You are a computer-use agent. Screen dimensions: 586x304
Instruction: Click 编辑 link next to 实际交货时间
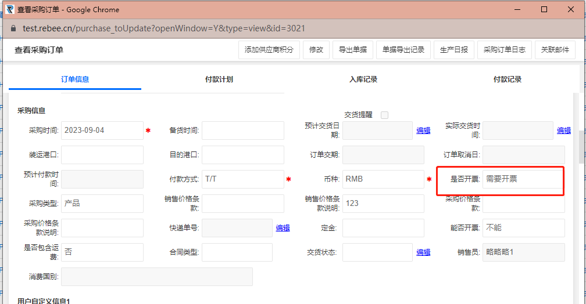click(564, 131)
